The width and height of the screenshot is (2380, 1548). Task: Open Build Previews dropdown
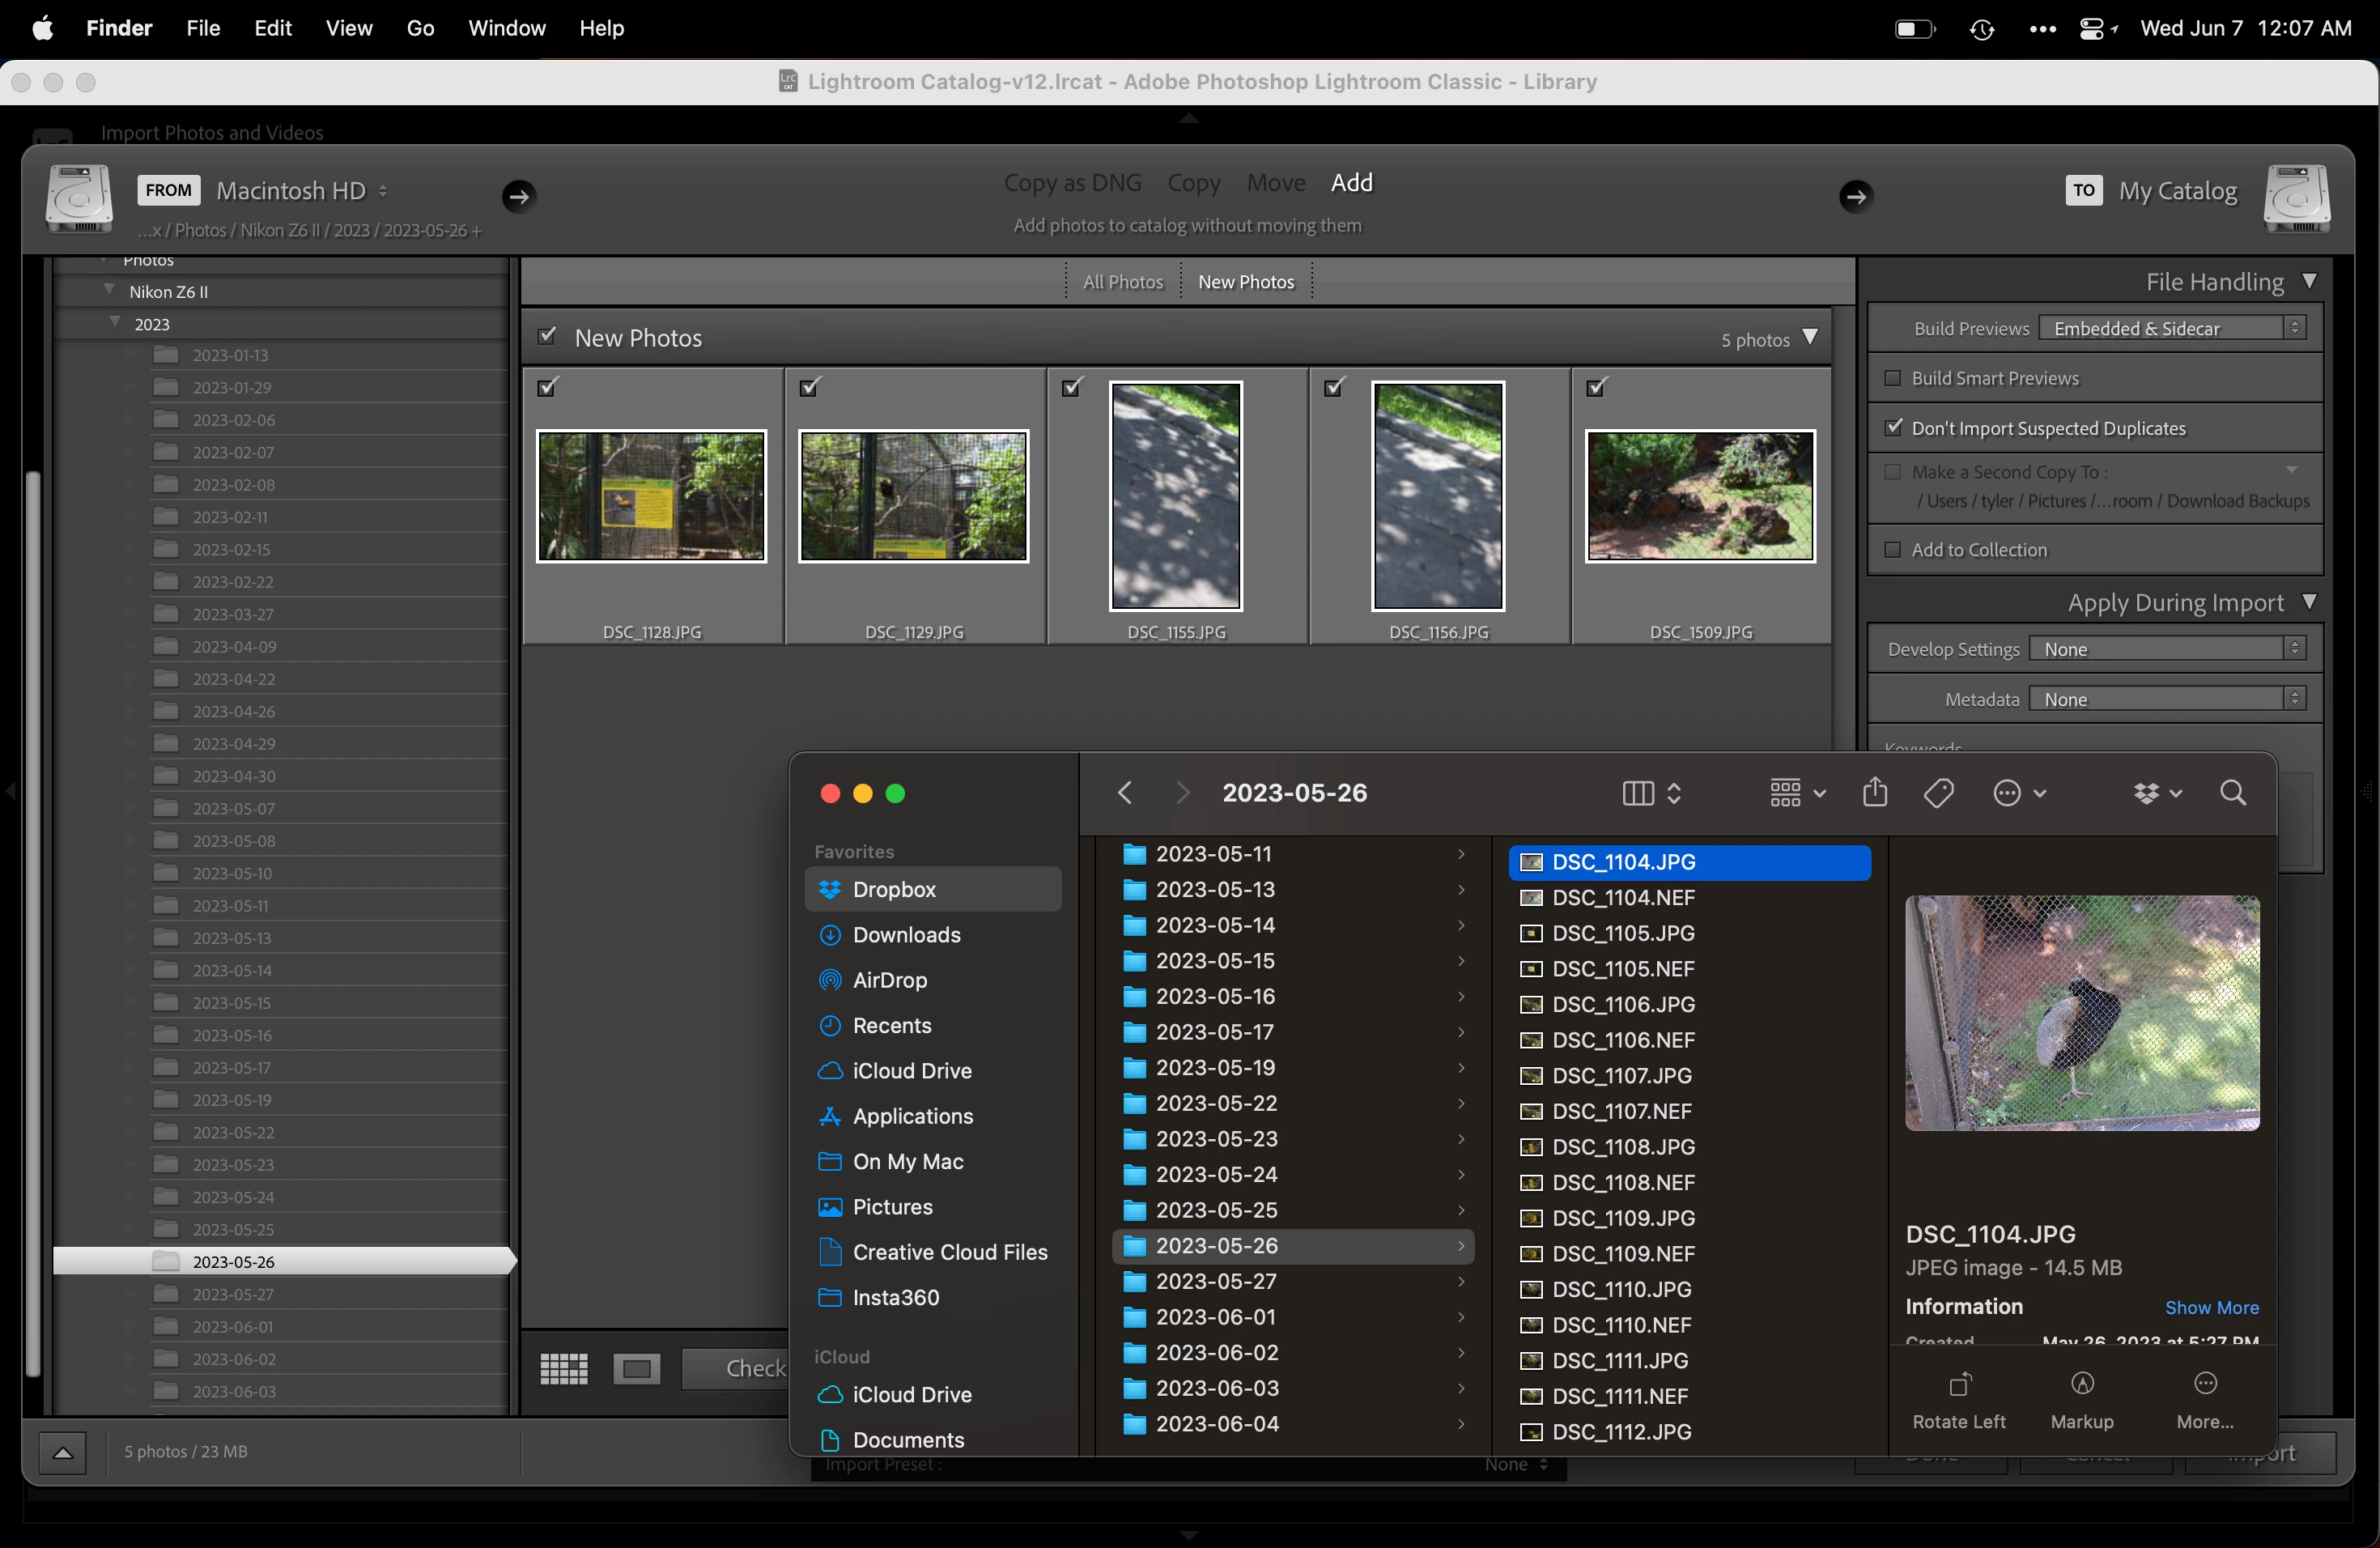[x=2171, y=328]
